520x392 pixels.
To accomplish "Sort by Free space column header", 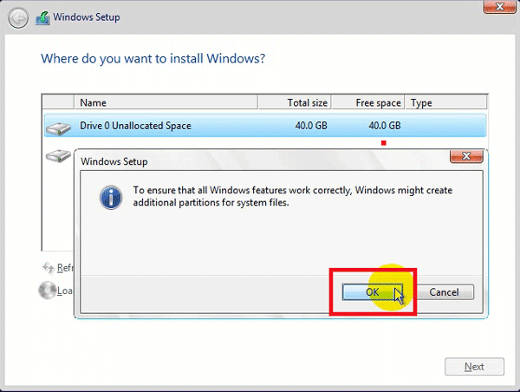I will tap(367, 102).
